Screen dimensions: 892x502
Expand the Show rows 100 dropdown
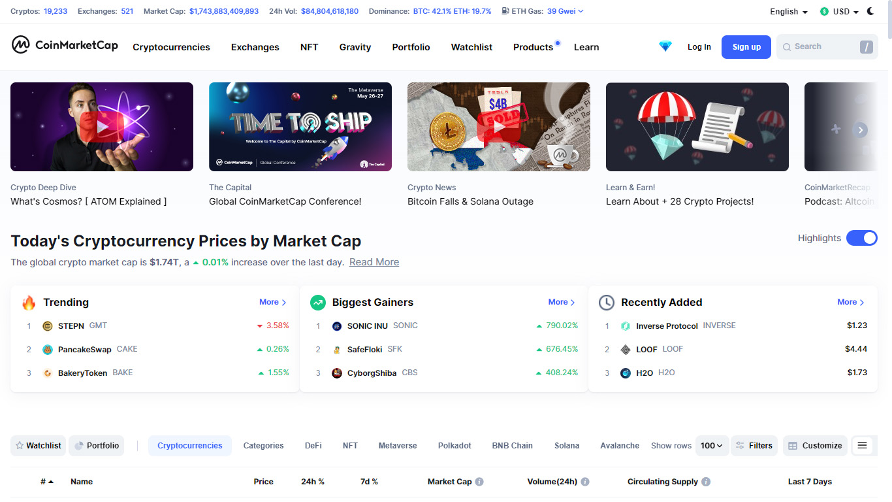click(x=712, y=446)
